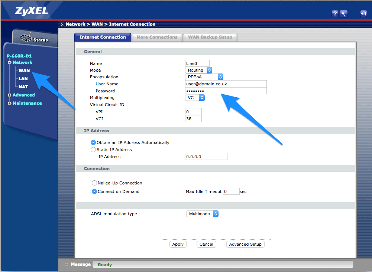Open the ADSL modulation type dropdown
Image resolution: width=372 pixels, height=272 pixels.
(202, 214)
